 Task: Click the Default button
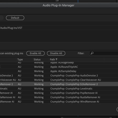[x=15, y=18]
